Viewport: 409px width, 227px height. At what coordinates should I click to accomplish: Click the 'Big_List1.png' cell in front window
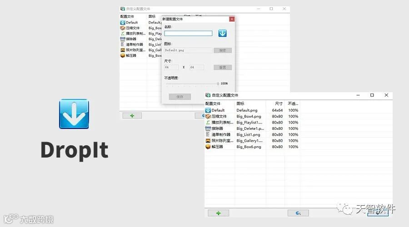pyautogui.click(x=248, y=134)
